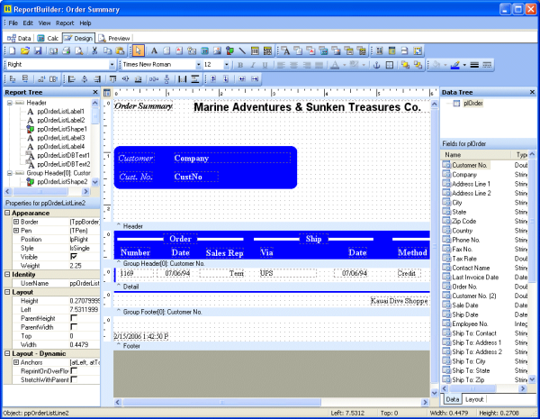Image resolution: width=540 pixels, height=419 pixels.
Task: Click the Bold formatting button
Action: [x=239, y=65]
